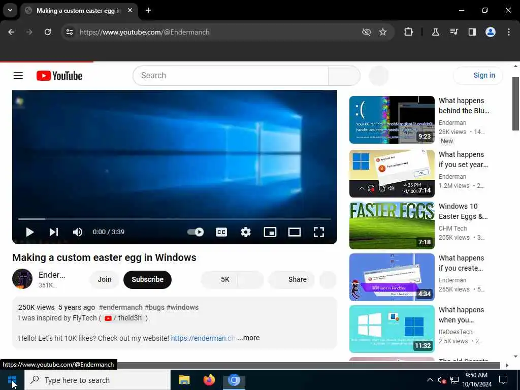The height and width of the screenshot is (390, 520).
Task: Toggle the autoplay switch in player
Action: click(x=196, y=232)
